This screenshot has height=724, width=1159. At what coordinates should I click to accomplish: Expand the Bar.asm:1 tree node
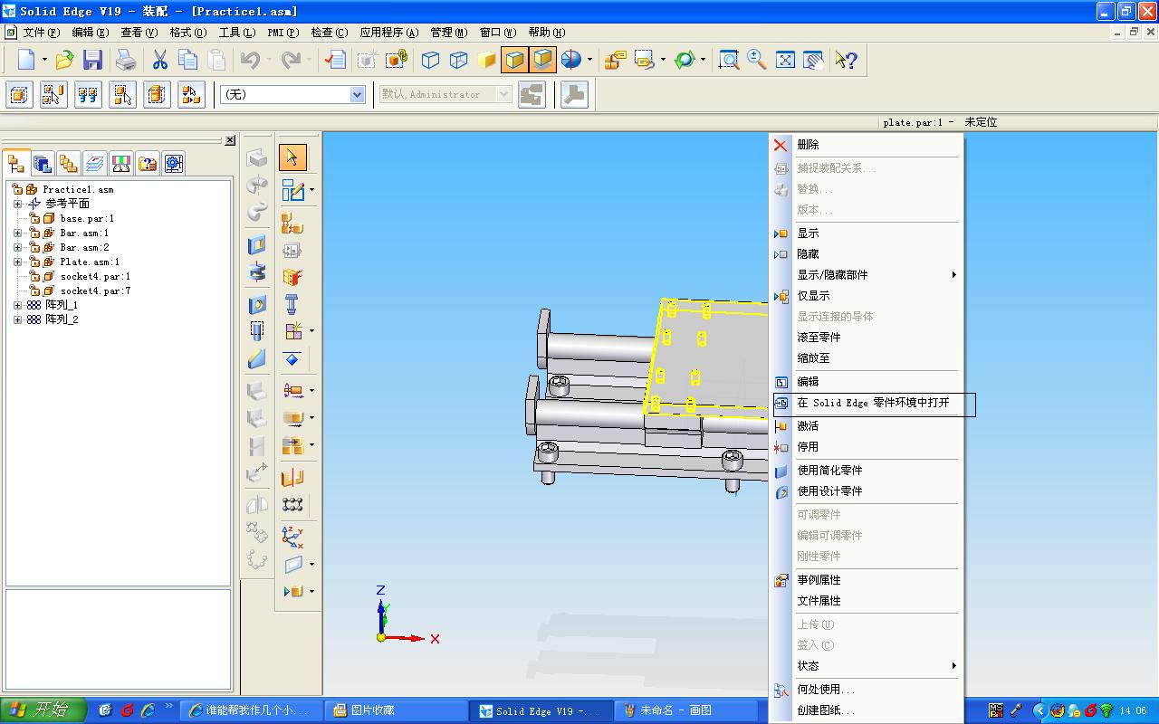tap(17, 233)
